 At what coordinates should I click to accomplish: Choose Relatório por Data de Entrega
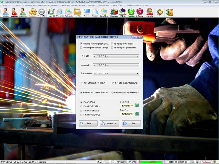pos(113,93)
